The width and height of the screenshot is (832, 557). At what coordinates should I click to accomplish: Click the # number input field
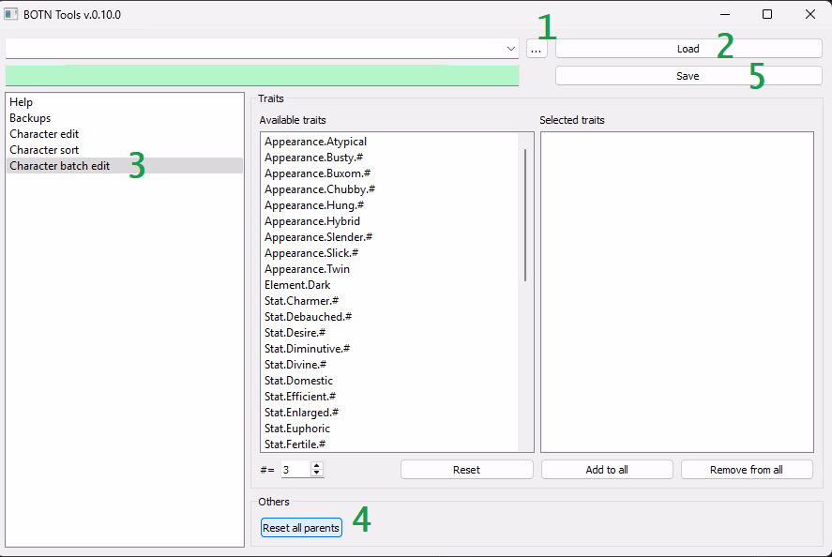pyautogui.click(x=295, y=469)
